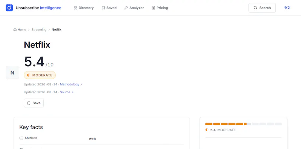Viewport: 301px width, 149px height.
Task: Open the Pricing nav item
Action: point(160,8)
